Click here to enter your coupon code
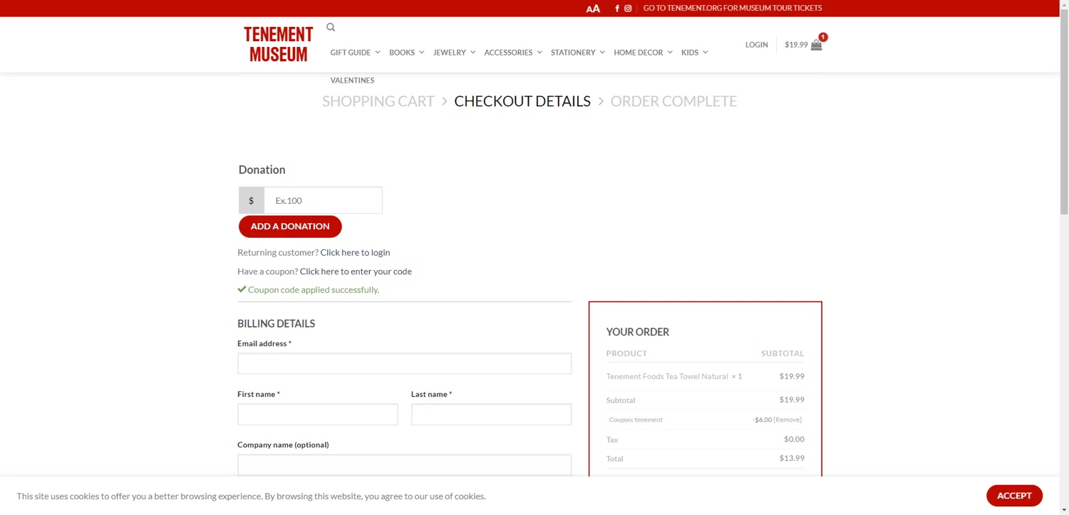Image resolution: width=1069 pixels, height=515 pixels. [356, 271]
